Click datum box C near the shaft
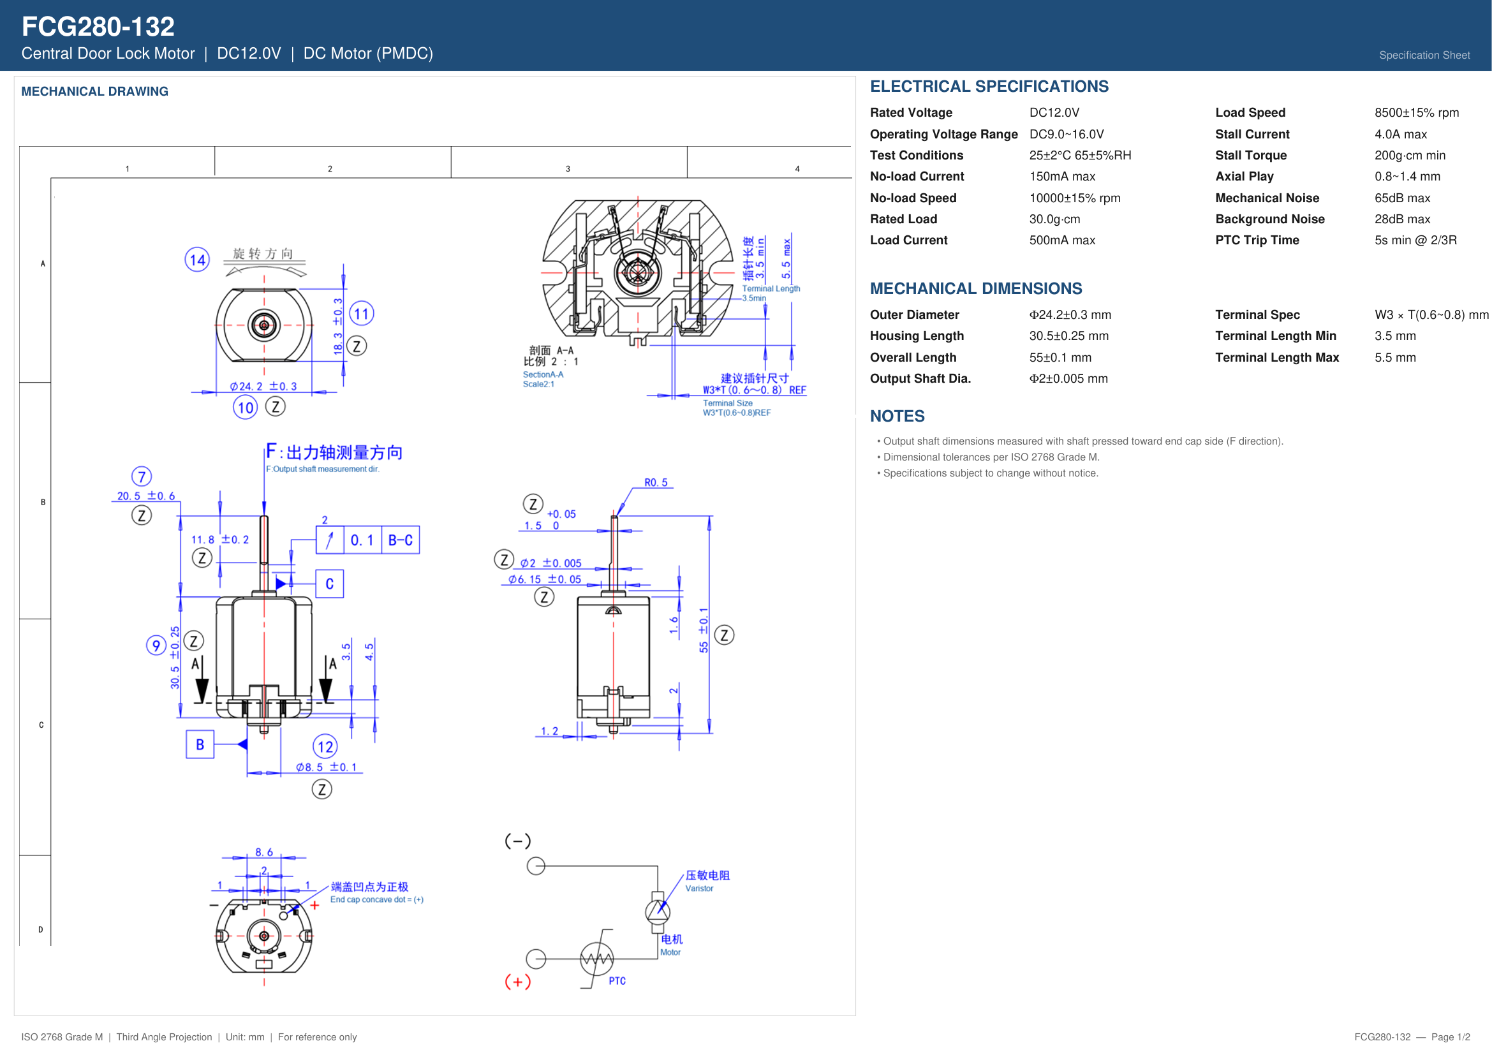This screenshot has height=1055, width=1492. point(329,584)
